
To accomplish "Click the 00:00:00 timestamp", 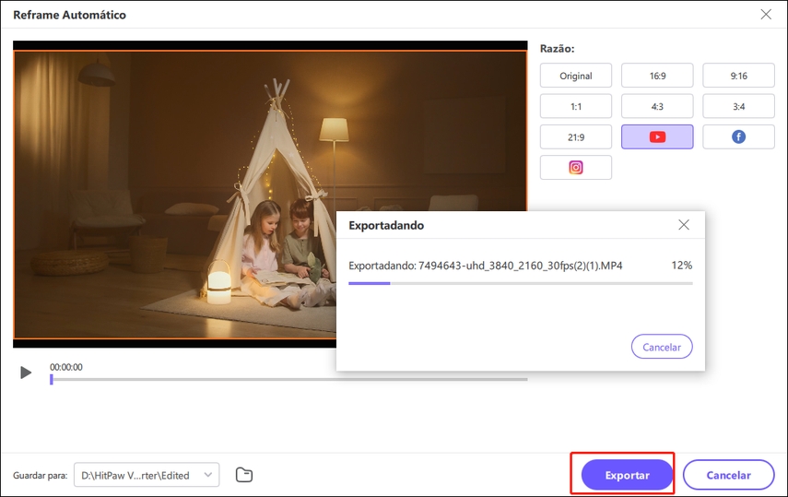I will 65,367.
